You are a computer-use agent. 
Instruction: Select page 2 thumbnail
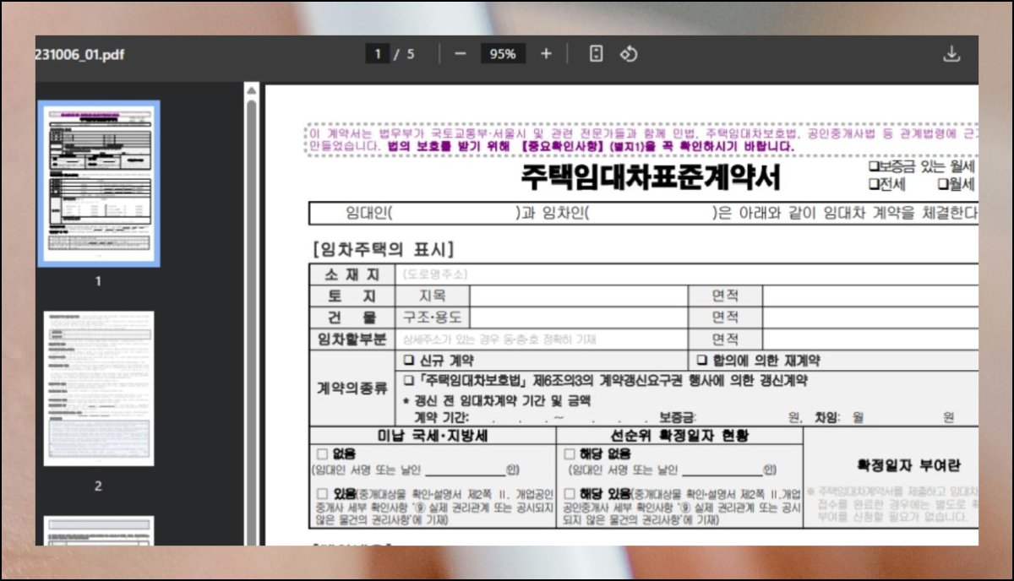click(x=98, y=388)
